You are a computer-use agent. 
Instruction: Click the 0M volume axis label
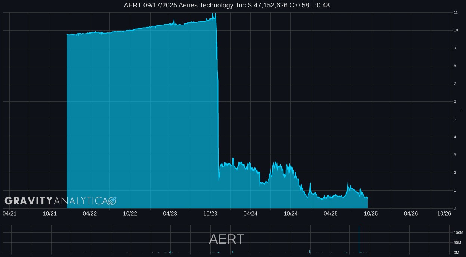pos(456,253)
